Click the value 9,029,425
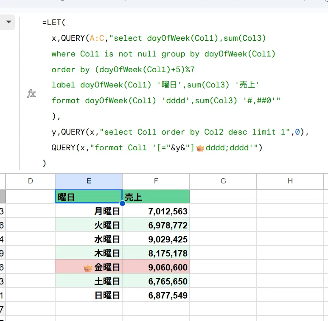The height and width of the screenshot is (321, 328). pos(168,239)
